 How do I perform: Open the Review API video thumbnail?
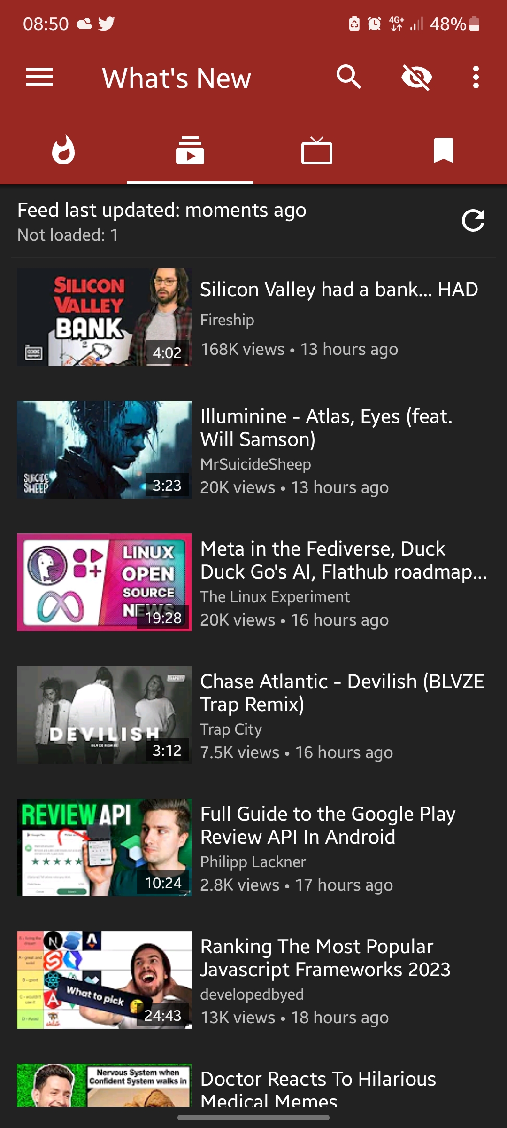104,847
